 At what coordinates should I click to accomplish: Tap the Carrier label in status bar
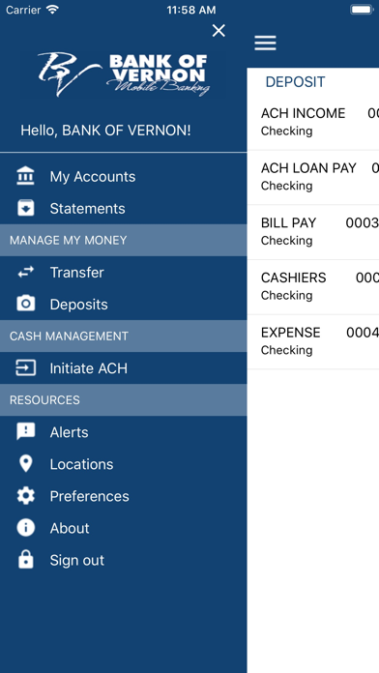point(23,10)
